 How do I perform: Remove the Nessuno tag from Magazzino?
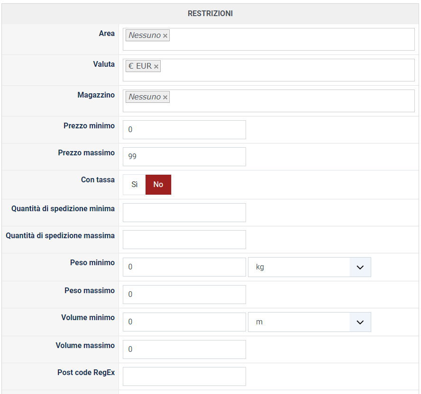click(x=165, y=97)
